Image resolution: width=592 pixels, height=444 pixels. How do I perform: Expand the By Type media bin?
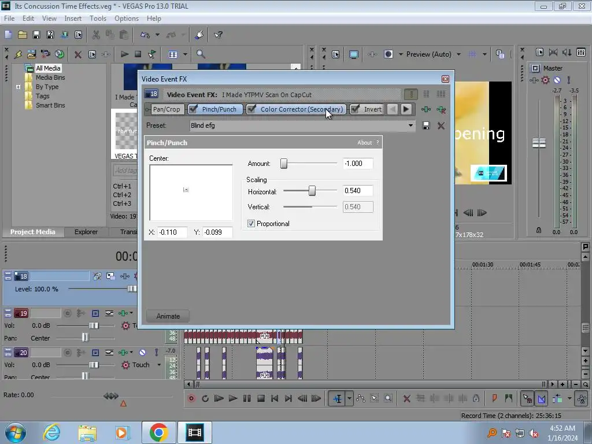[18, 87]
